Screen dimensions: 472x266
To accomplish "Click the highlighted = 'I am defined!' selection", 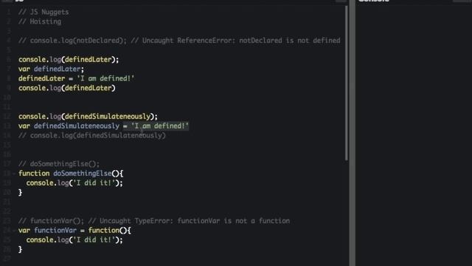I will [x=156, y=126].
